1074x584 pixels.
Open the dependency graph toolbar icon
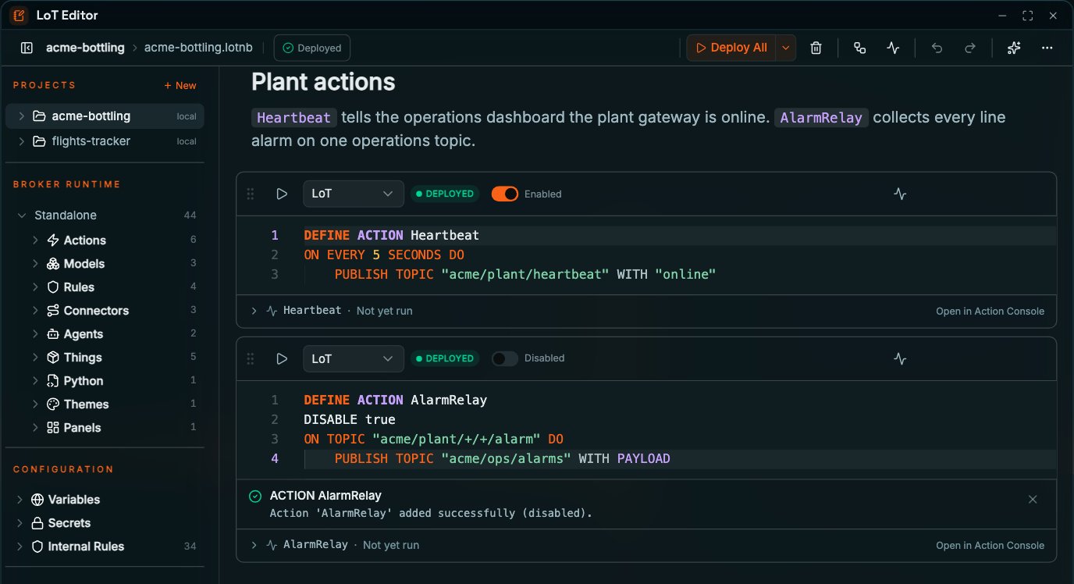coord(860,48)
